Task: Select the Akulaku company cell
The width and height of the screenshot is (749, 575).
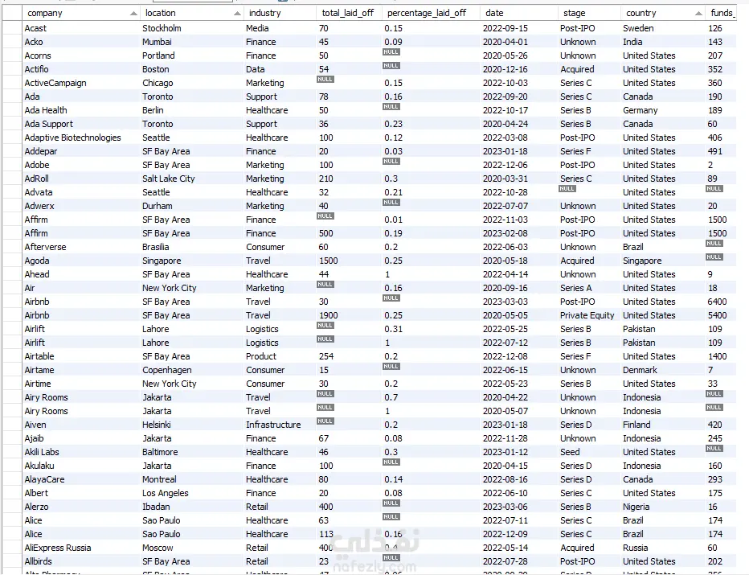Action: click(x=80, y=466)
